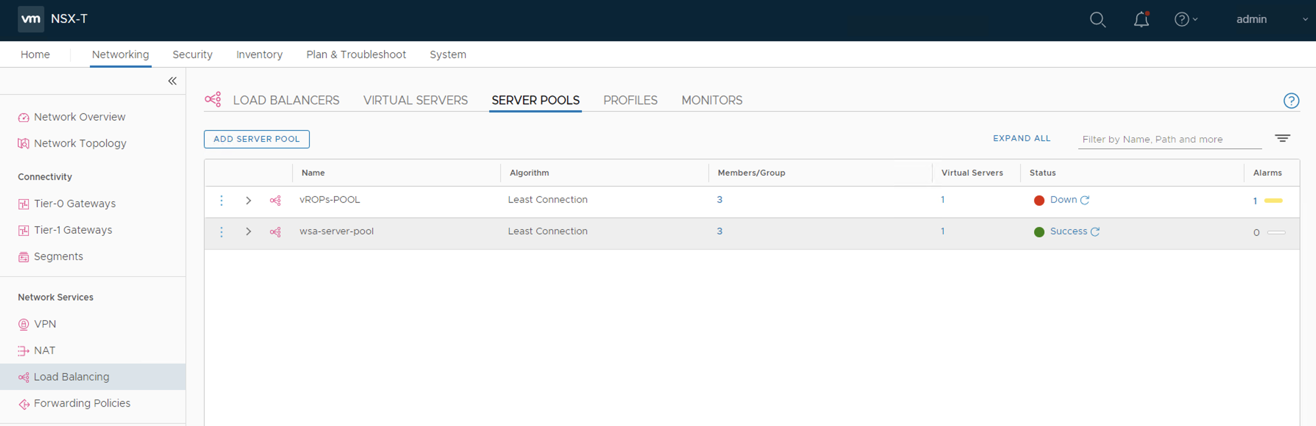The height and width of the screenshot is (426, 1316).
Task: Open the admin user dropdown
Action: tap(1271, 19)
